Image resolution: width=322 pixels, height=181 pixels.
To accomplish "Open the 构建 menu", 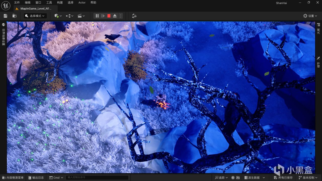I will click(x=60, y=3).
